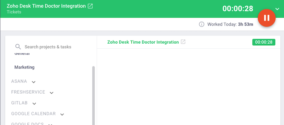Expand the FRESHSERVICE section chevron
The width and height of the screenshot is (284, 125).
point(51,93)
